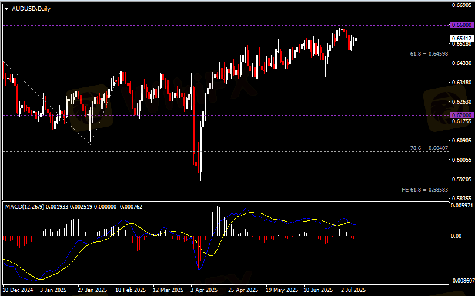Click the FE 61.8 = 0.58583 expansion label
Image resolution: width=475 pixels, height=296 pixels.
point(424,190)
